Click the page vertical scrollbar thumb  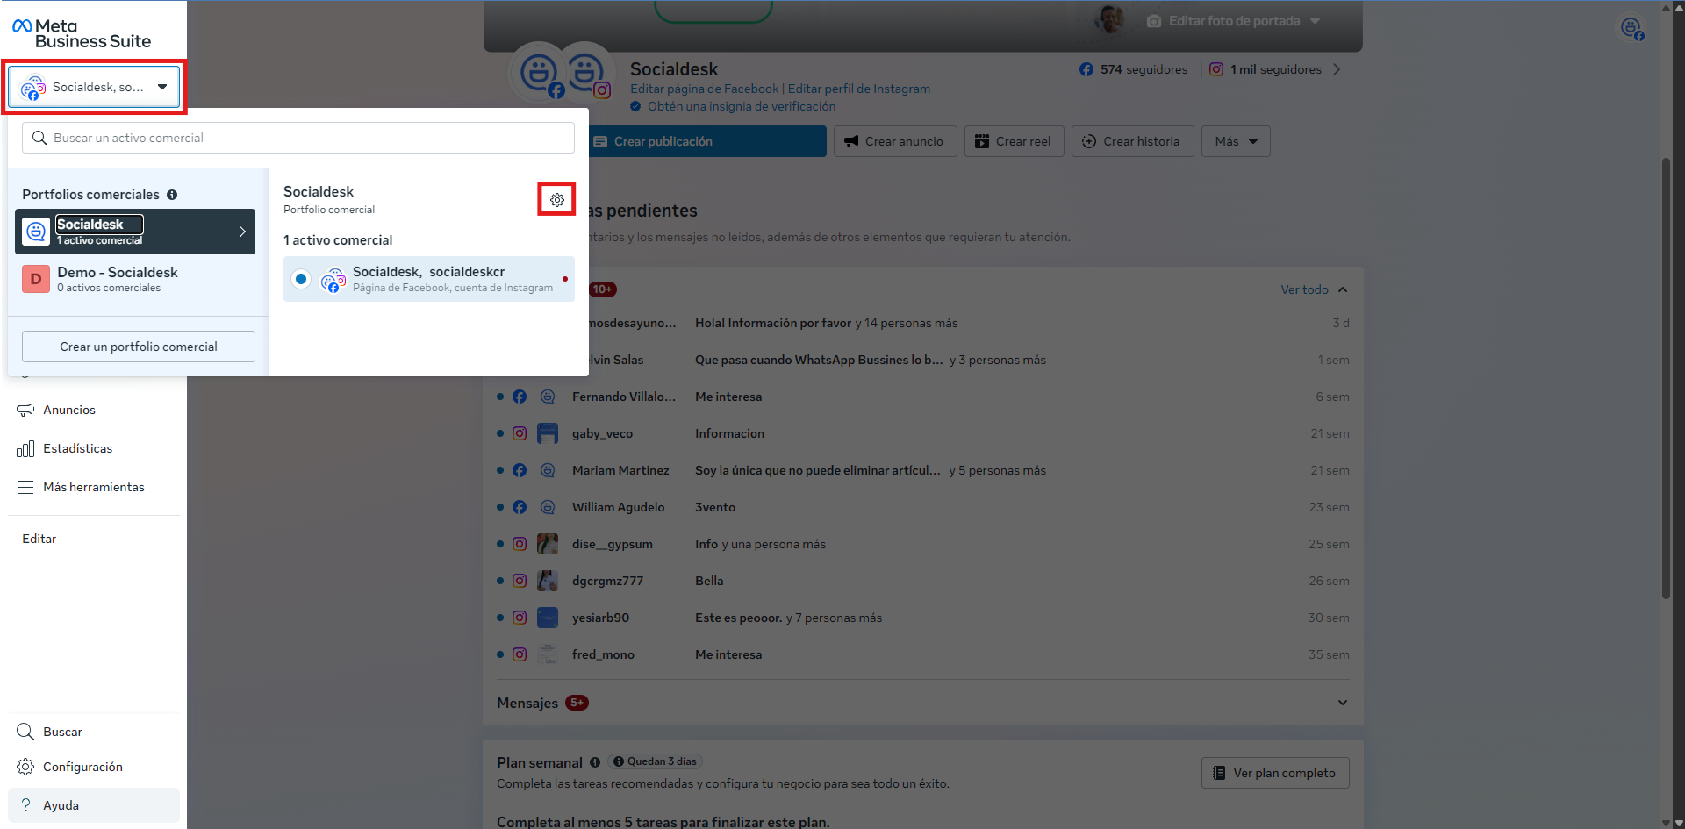click(x=1666, y=377)
